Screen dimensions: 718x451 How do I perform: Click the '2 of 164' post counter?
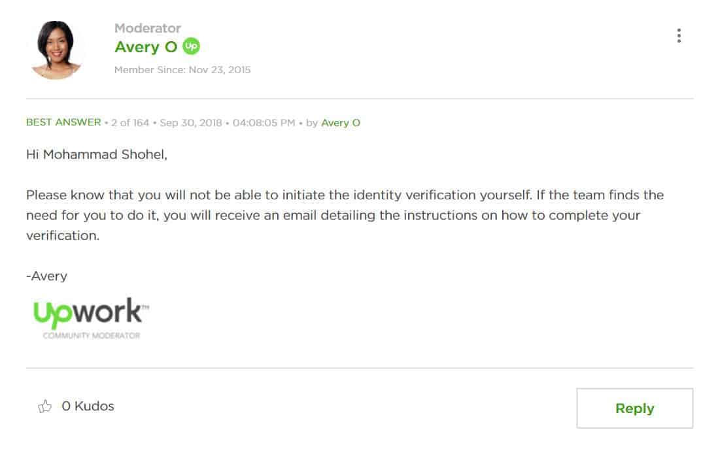point(130,123)
